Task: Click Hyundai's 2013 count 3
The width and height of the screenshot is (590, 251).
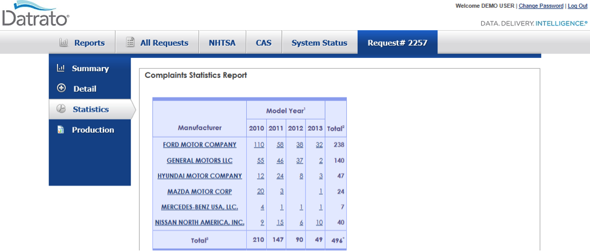Action: point(321,176)
